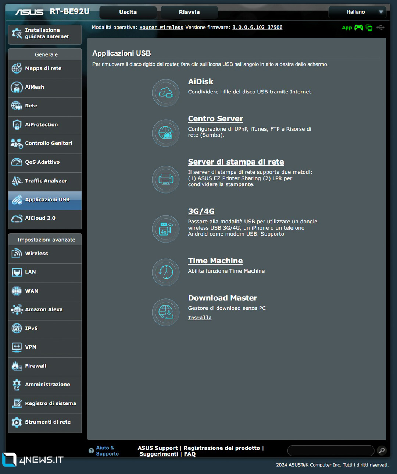The width and height of the screenshot is (397, 474).
Task: Click the AiCloud 2.0 cloud icon
Action: point(17,219)
